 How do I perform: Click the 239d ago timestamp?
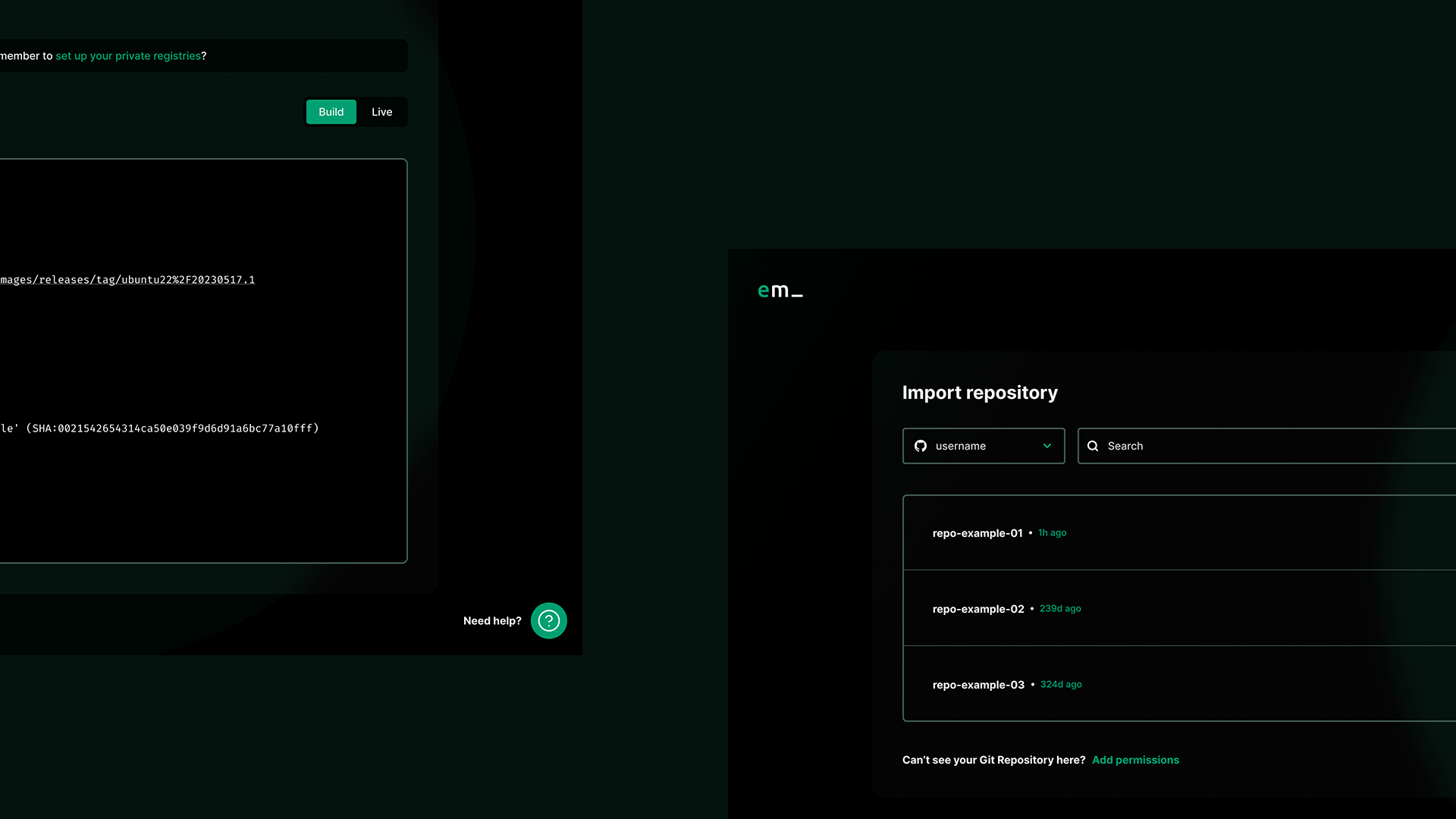coord(1059,609)
